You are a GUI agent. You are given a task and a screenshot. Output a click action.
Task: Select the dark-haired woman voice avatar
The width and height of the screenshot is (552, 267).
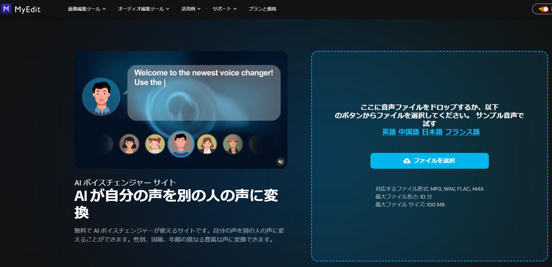tap(129, 144)
